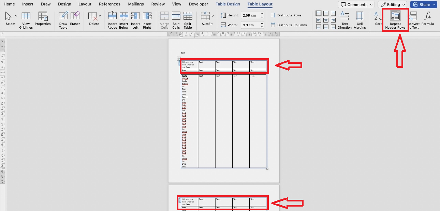Click the 'Testa' text in the table
440x211 pixels.
(x=185, y=76)
